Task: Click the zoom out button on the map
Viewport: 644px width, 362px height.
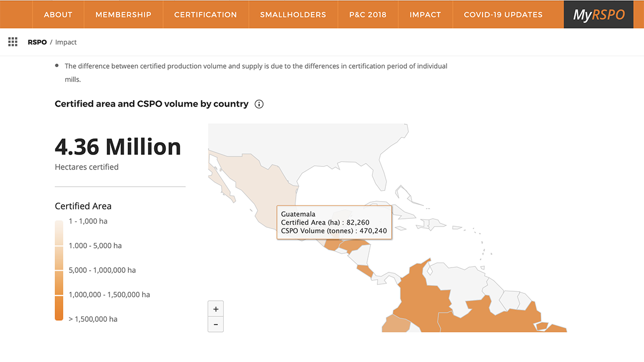Action: pyautogui.click(x=215, y=324)
